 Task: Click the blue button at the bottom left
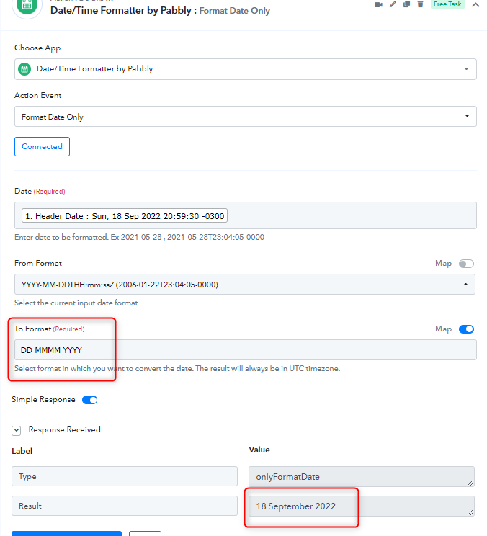(67, 534)
